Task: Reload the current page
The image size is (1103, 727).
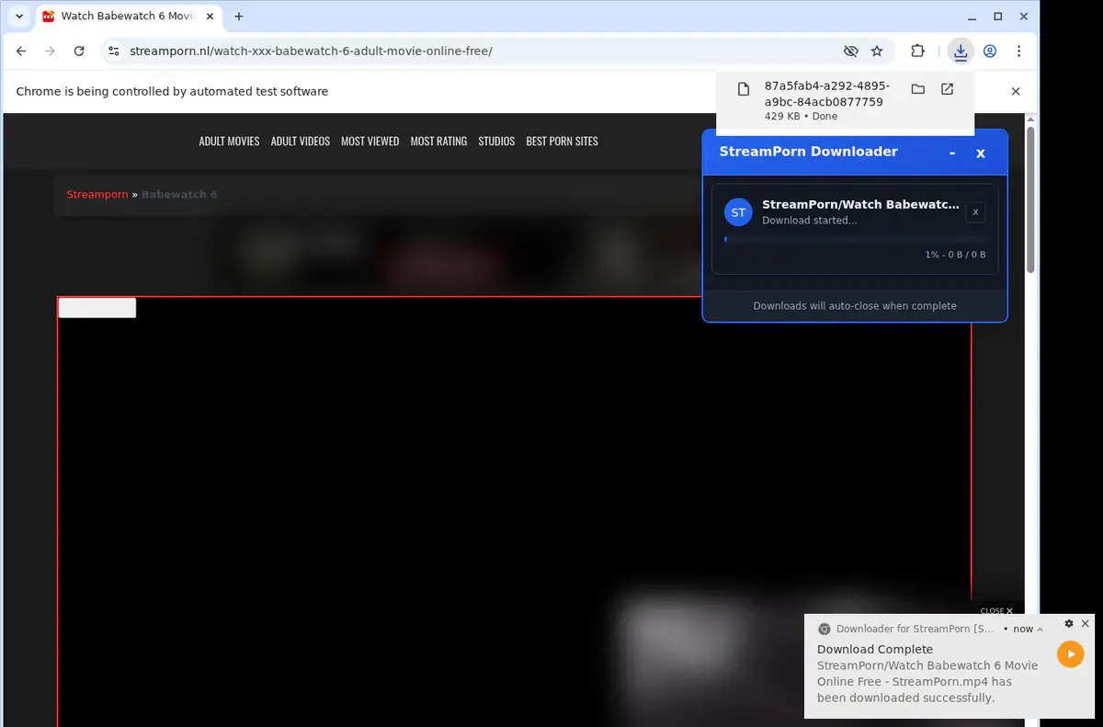Action: pyautogui.click(x=79, y=51)
